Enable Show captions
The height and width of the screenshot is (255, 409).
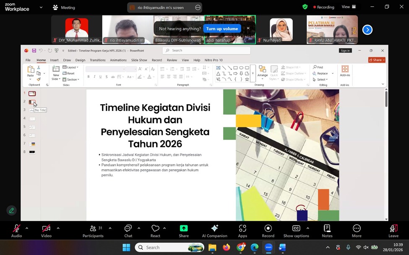(296, 231)
